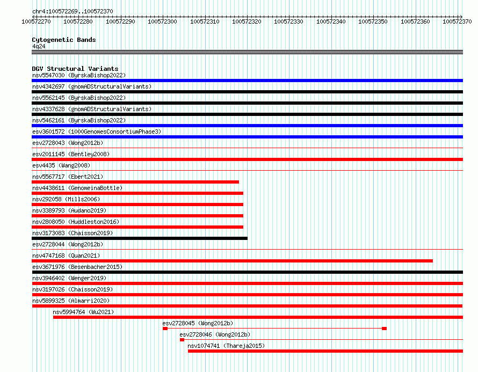Click the blue bar under nsv5462161

(x=247, y=126)
